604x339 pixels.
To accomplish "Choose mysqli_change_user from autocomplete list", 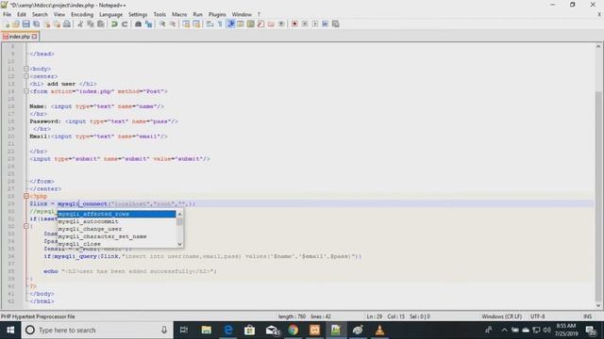I will click(117, 229).
